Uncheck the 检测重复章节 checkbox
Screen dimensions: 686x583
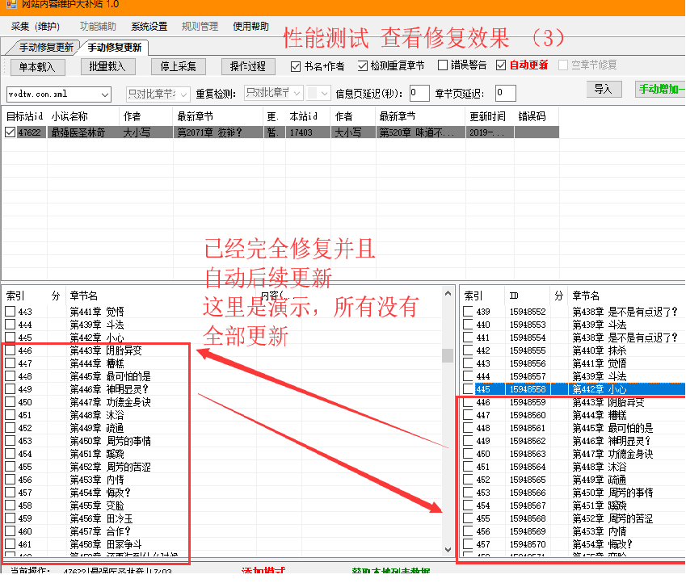coord(363,65)
